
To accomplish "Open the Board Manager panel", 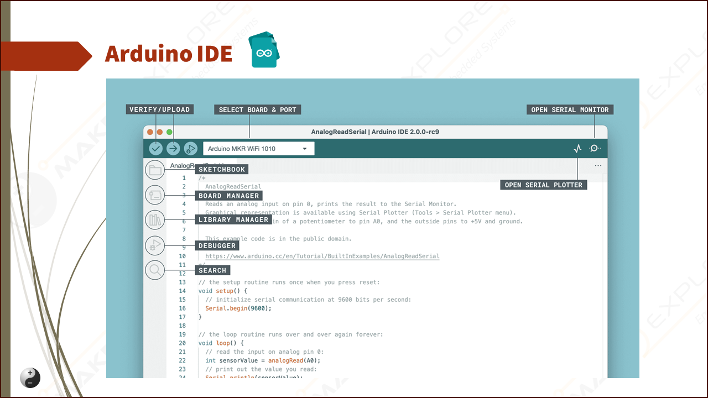I will tap(155, 195).
